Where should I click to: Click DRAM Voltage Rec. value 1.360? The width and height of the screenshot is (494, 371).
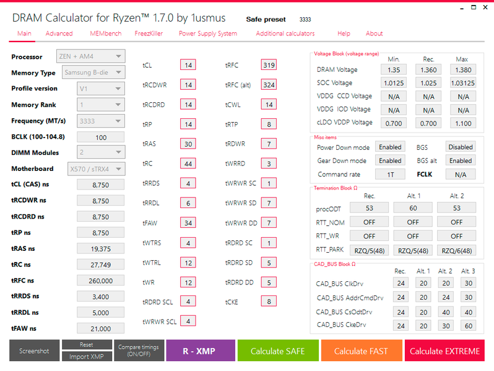[428, 69]
